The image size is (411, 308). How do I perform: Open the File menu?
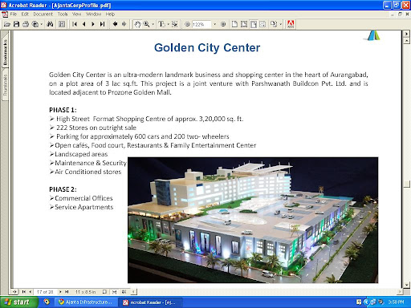pos(14,14)
